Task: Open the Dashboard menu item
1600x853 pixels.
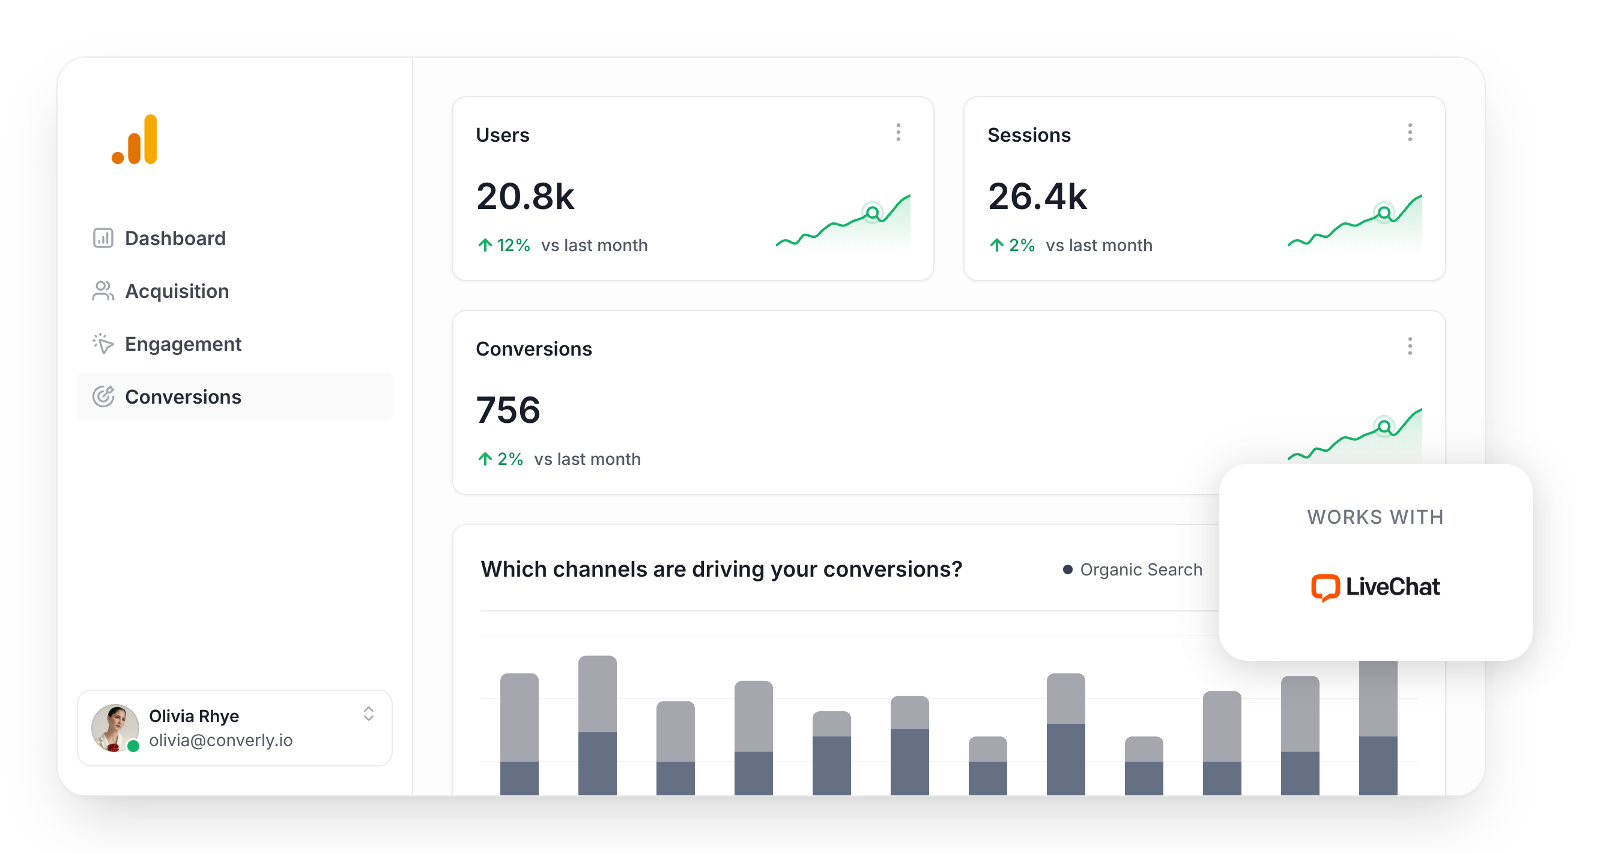Action: point(175,238)
